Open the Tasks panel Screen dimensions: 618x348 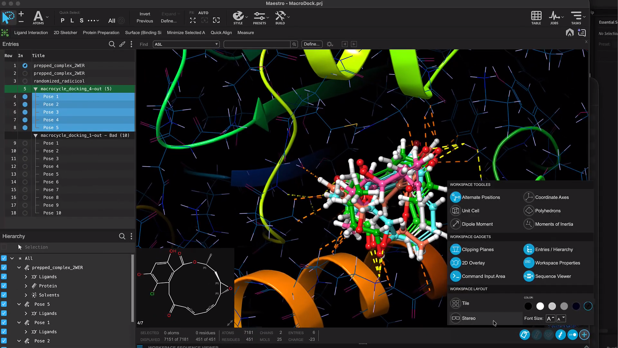click(x=576, y=18)
